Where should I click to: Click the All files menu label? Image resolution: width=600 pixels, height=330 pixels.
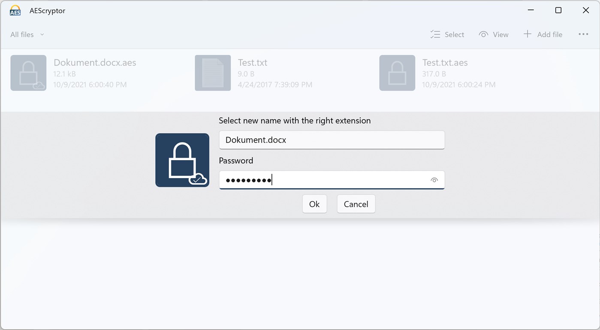[21, 34]
